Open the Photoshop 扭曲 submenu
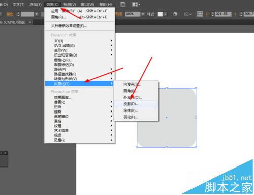This screenshot has width=254, height=195. [x=79, y=107]
